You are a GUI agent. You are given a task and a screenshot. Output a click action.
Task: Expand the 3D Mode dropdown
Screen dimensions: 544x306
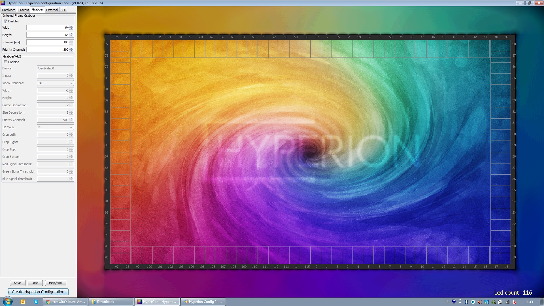click(x=55, y=127)
